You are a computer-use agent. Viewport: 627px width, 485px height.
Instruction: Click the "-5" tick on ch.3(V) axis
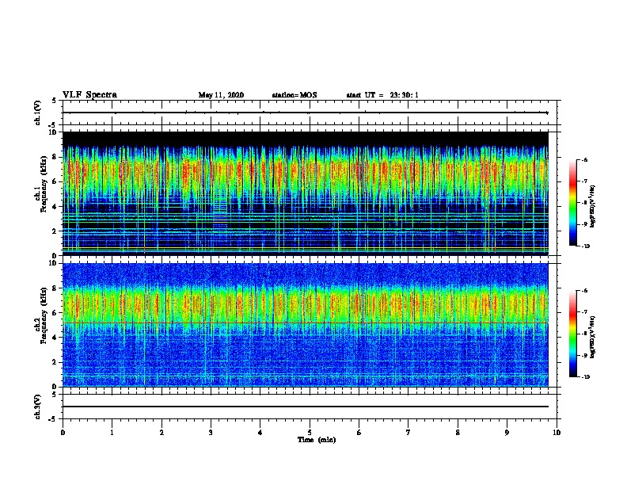point(54,419)
